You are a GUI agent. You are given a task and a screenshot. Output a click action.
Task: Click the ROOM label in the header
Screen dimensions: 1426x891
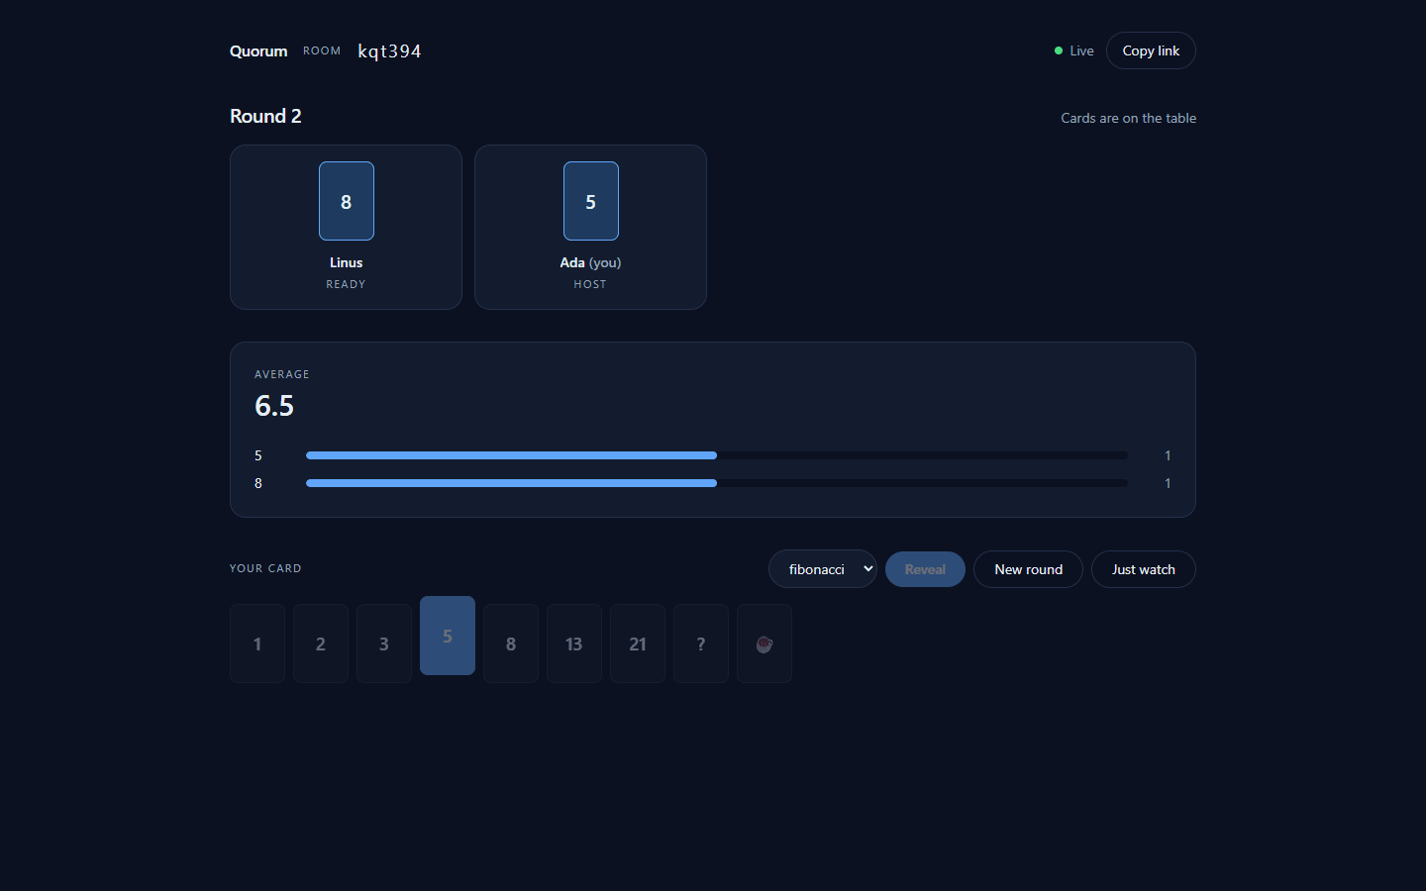pyautogui.click(x=322, y=50)
